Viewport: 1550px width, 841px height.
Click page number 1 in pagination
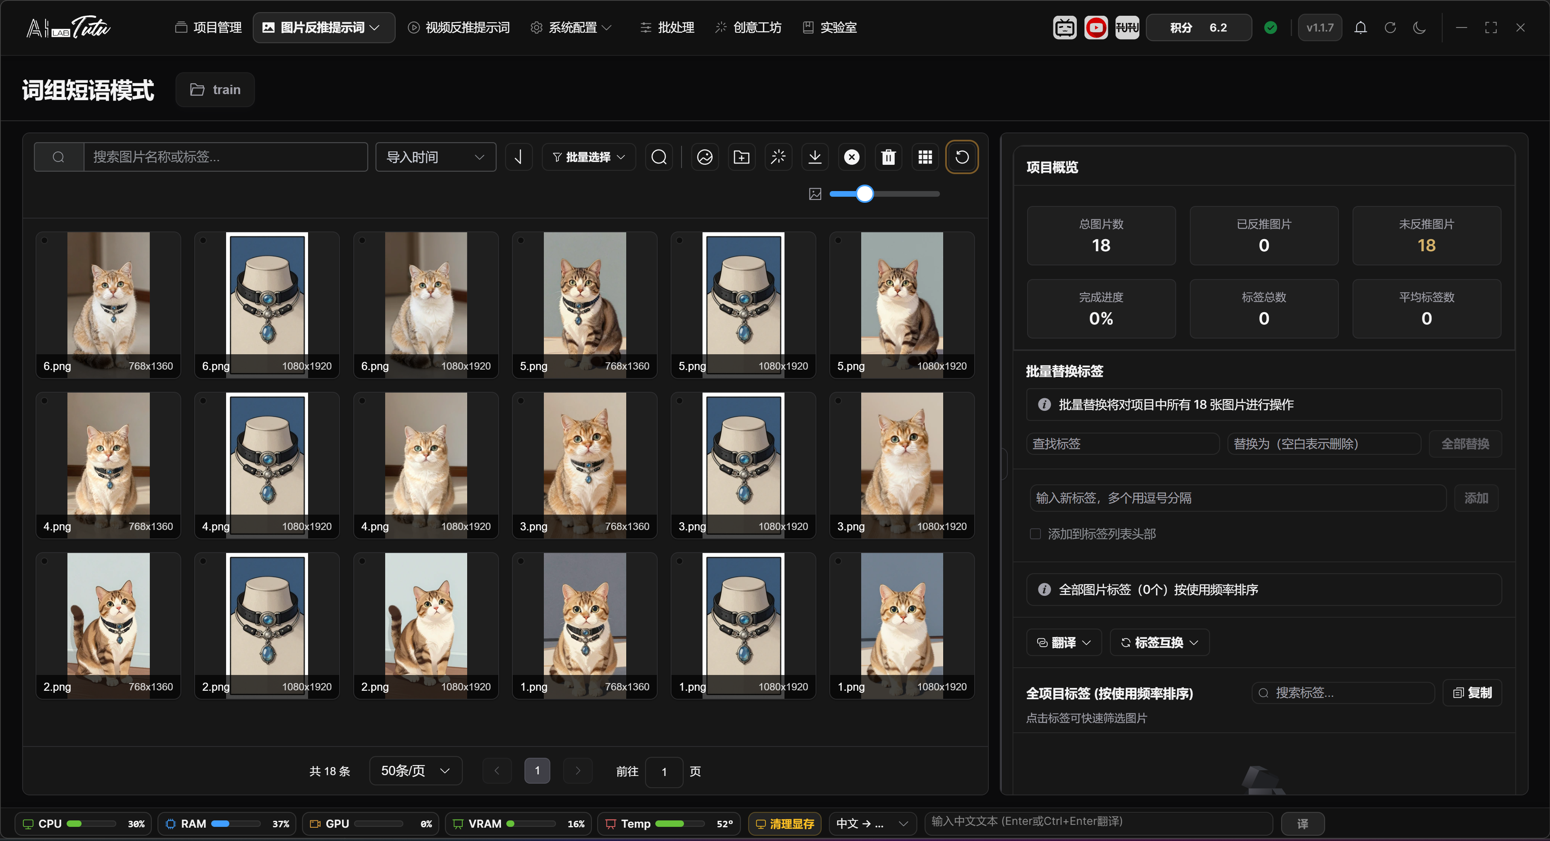tap(537, 771)
